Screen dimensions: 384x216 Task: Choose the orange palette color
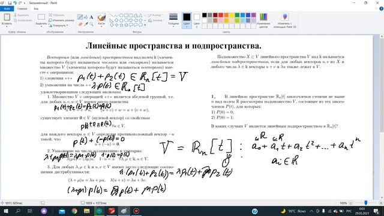[x=226, y=15]
